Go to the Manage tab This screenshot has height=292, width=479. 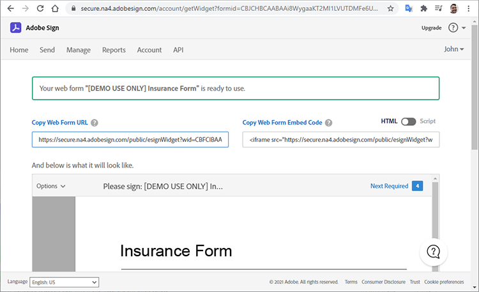coord(79,50)
